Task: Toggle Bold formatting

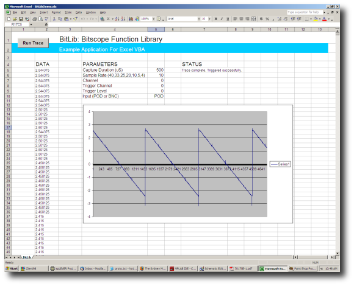Action: click(215, 19)
